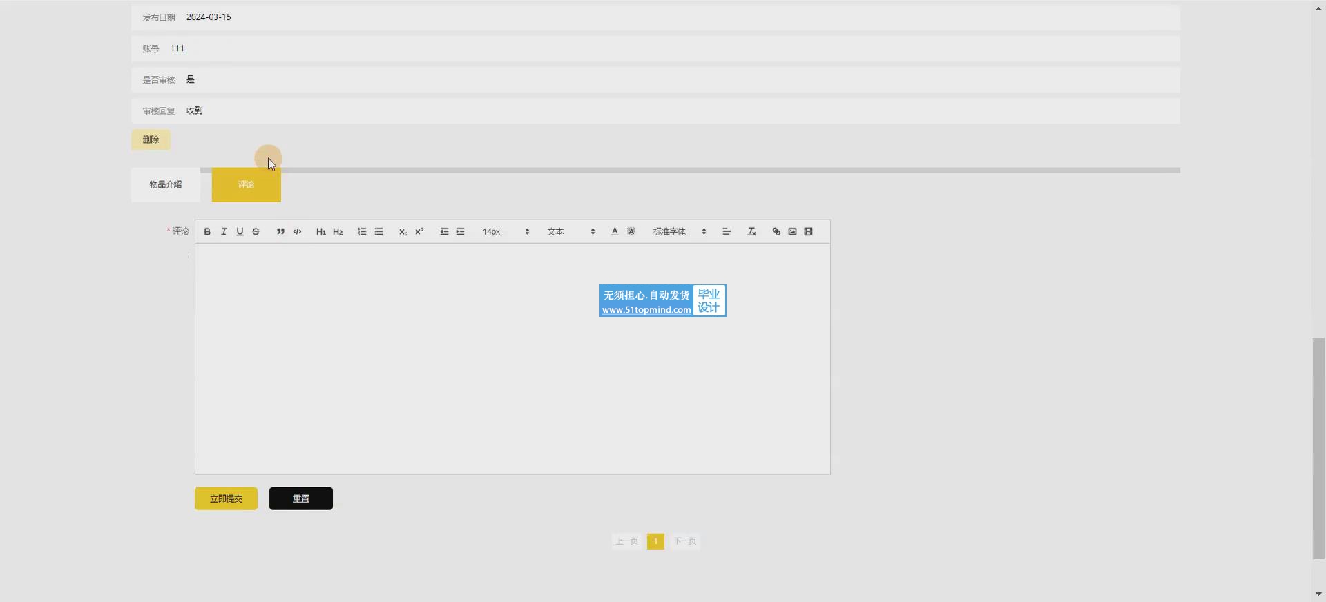Insert an image into the comment
The width and height of the screenshot is (1326, 602).
click(792, 232)
